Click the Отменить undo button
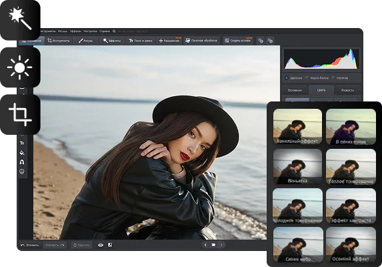382x267 pixels. (30, 245)
